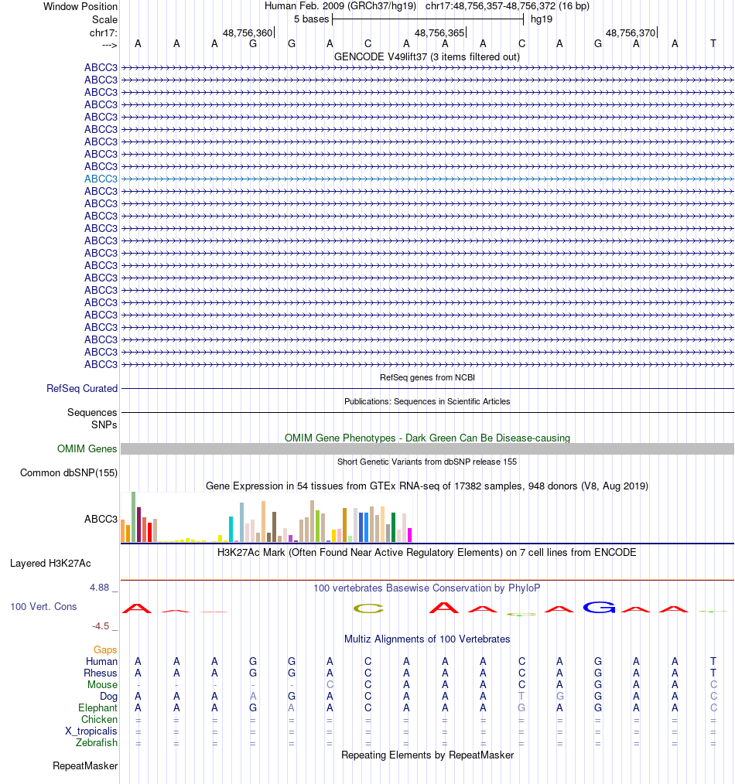Click 'Repeating Elements by RepeatMasker' title

click(x=427, y=755)
